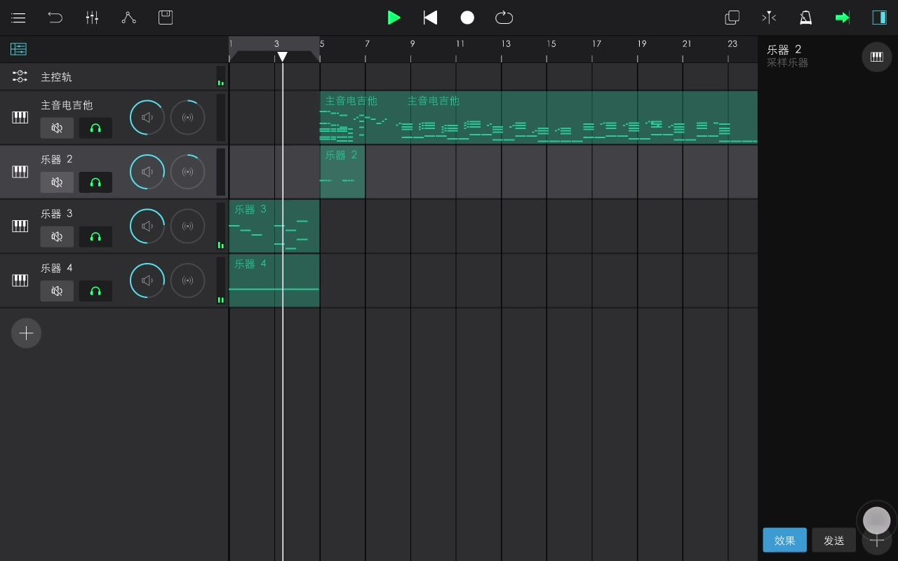Image resolution: width=898 pixels, height=561 pixels.
Task: Open the keyboard icon for 乐器 3 track
Action: pos(20,226)
